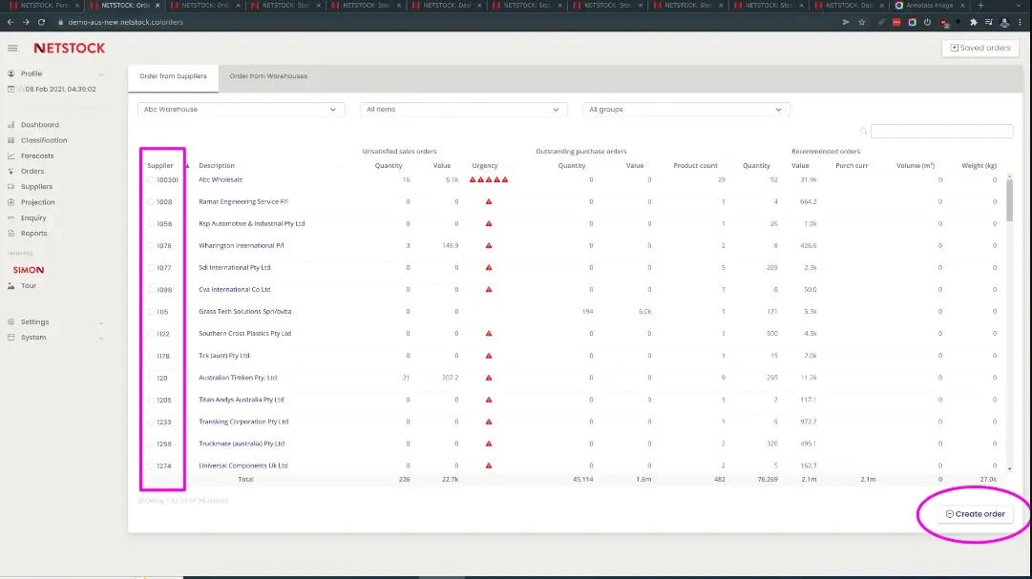Open Abc Wholesale supplier link
Screen dimensions: 1032x579
point(221,179)
